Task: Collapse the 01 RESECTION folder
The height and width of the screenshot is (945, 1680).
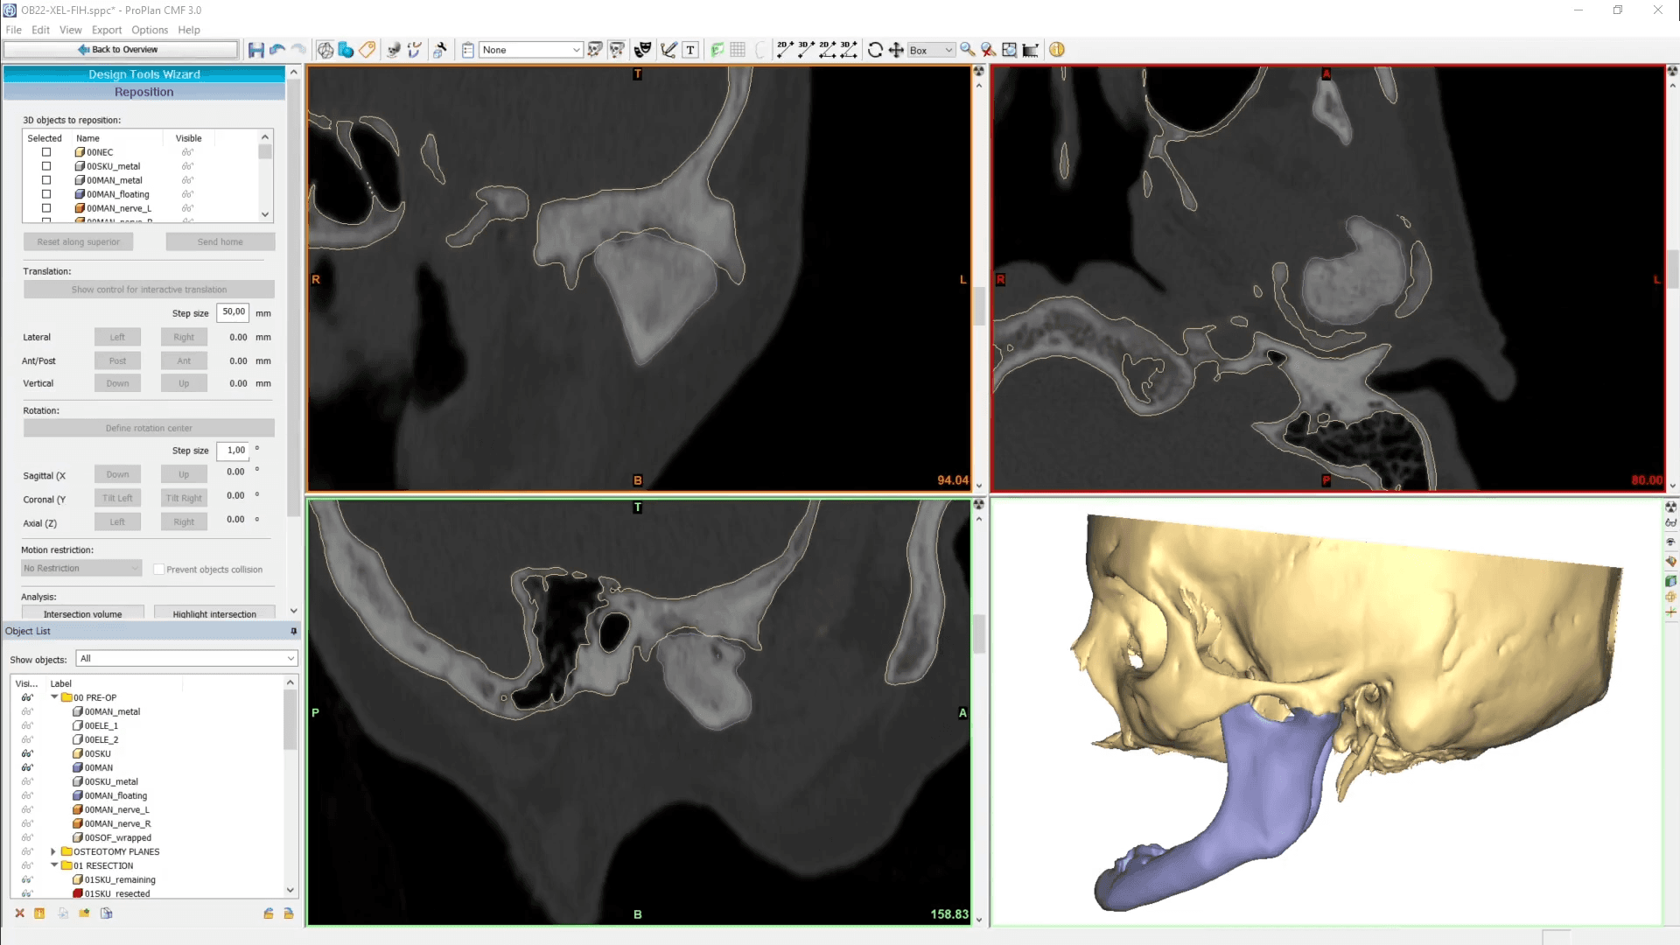Action: click(54, 865)
